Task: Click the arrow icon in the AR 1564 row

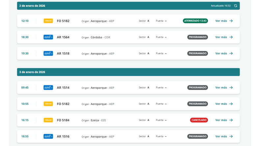Action: pyautogui.click(x=231, y=37)
